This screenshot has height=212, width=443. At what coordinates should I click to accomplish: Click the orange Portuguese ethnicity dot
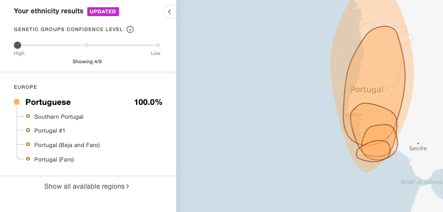coord(17,102)
